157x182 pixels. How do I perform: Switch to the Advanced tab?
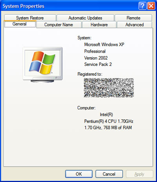[x=135, y=25]
